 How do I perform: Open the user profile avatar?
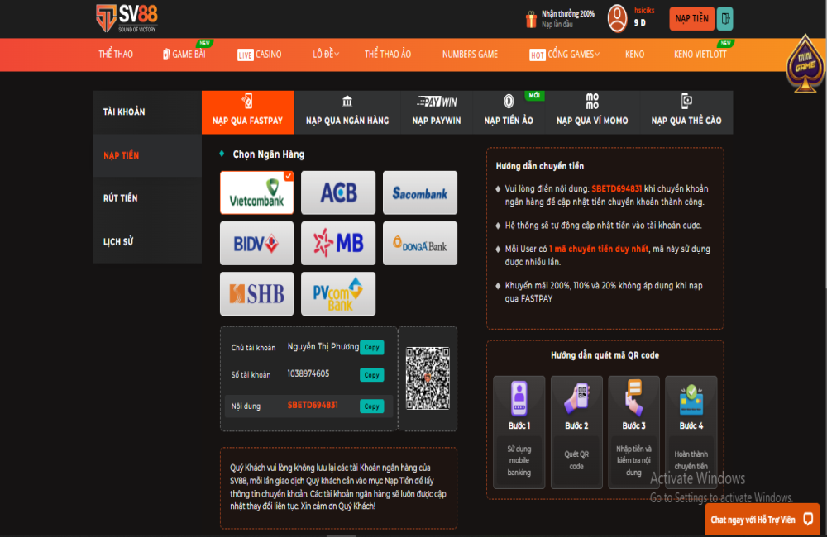[617, 18]
